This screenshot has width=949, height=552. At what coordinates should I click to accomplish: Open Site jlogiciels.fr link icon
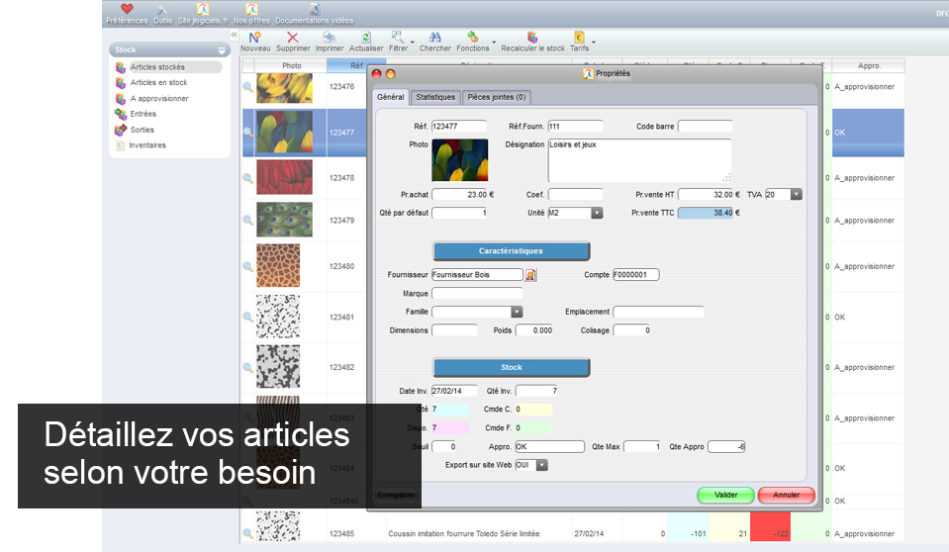pos(203,9)
